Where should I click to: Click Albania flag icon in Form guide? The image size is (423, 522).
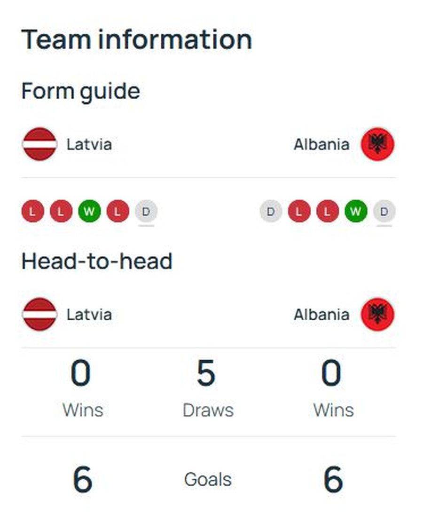tap(378, 144)
